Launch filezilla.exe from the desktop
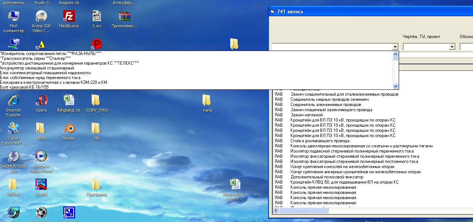This screenshot has width=473, height=222. point(69,17)
